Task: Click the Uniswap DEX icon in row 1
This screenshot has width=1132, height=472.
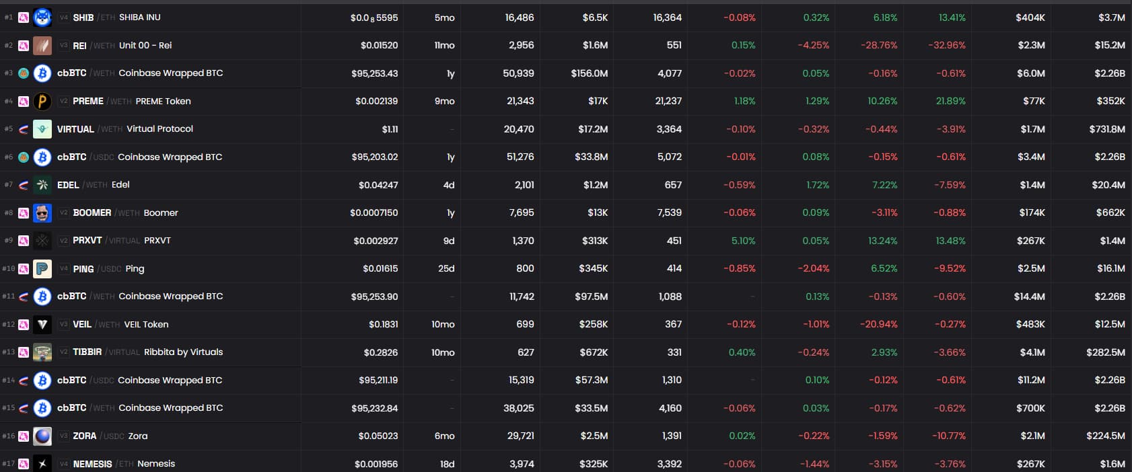Action: [24, 17]
